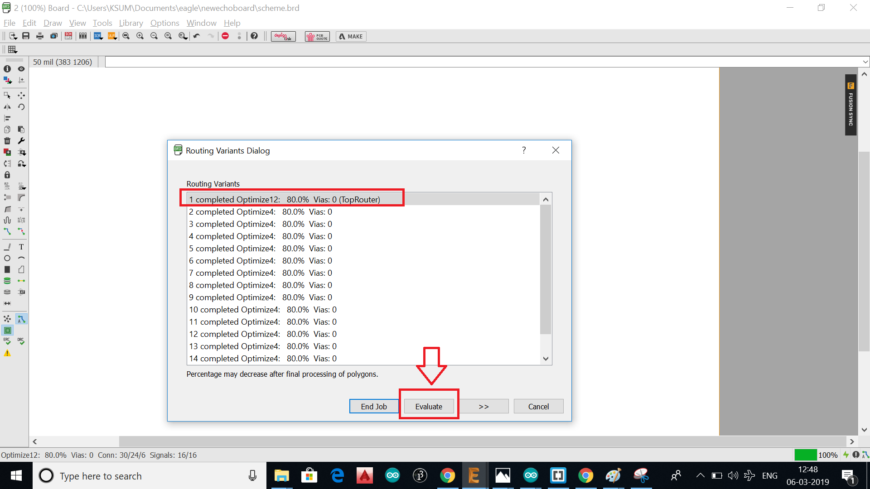The width and height of the screenshot is (870, 489).
Task: Select the Delete trash can tool
Action: 7,141
